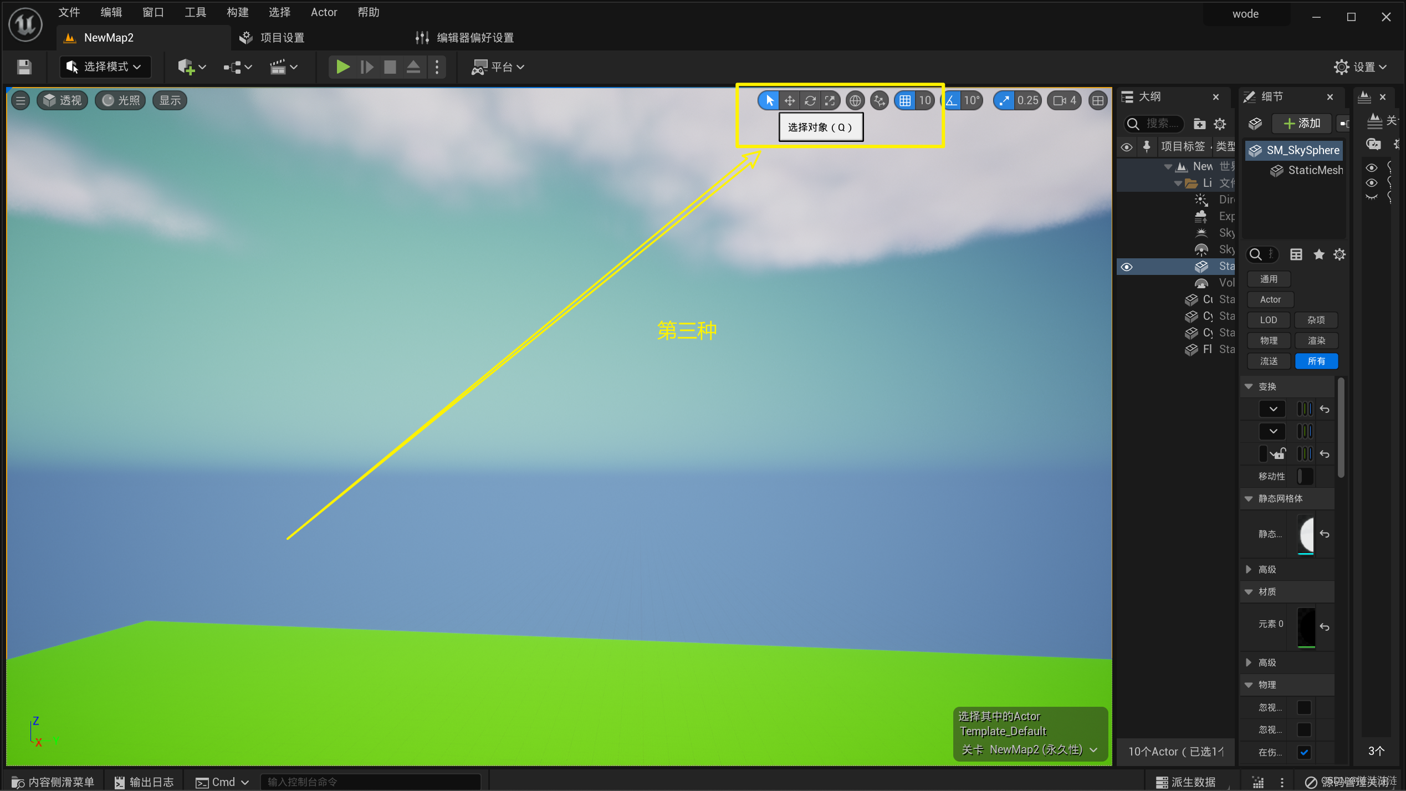Select the translate (move) tool
The width and height of the screenshot is (1406, 791).
point(789,100)
